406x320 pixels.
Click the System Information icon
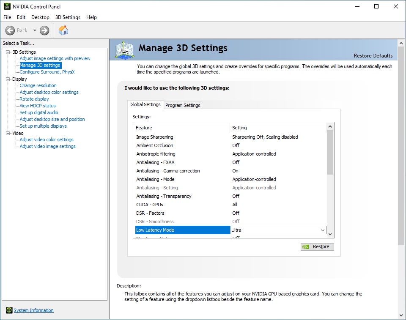[x=9, y=310]
